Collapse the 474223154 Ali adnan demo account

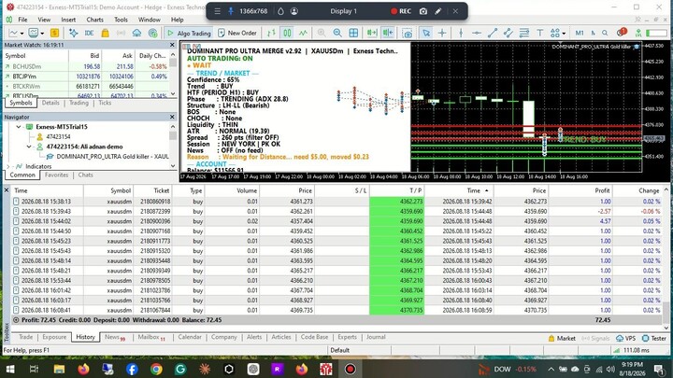(29, 147)
